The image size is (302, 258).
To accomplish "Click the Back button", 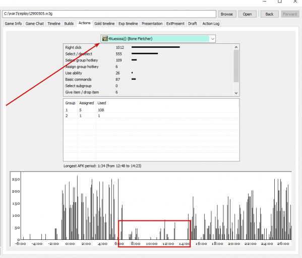I will (269, 14).
